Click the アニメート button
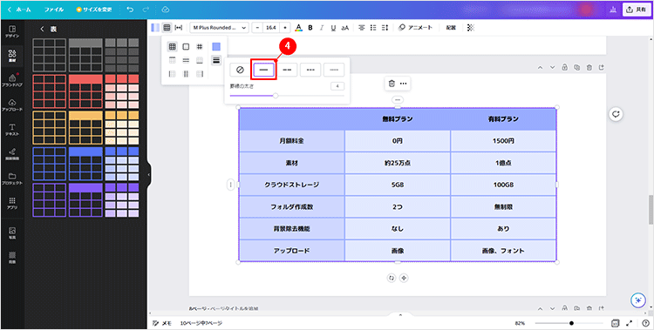This screenshot has width=654, height=330. 415,28
